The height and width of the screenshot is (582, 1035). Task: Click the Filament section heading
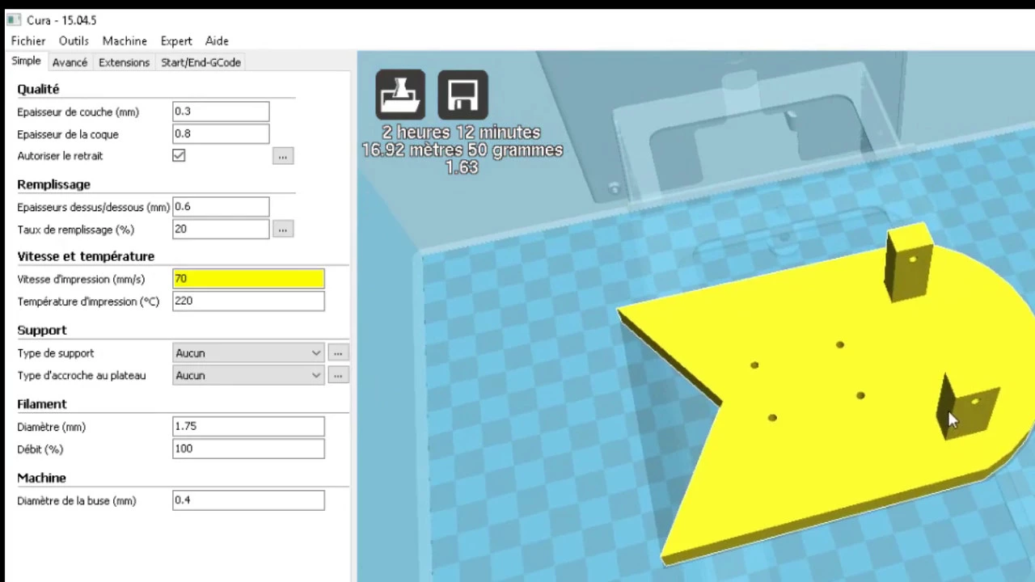[42, 404]
